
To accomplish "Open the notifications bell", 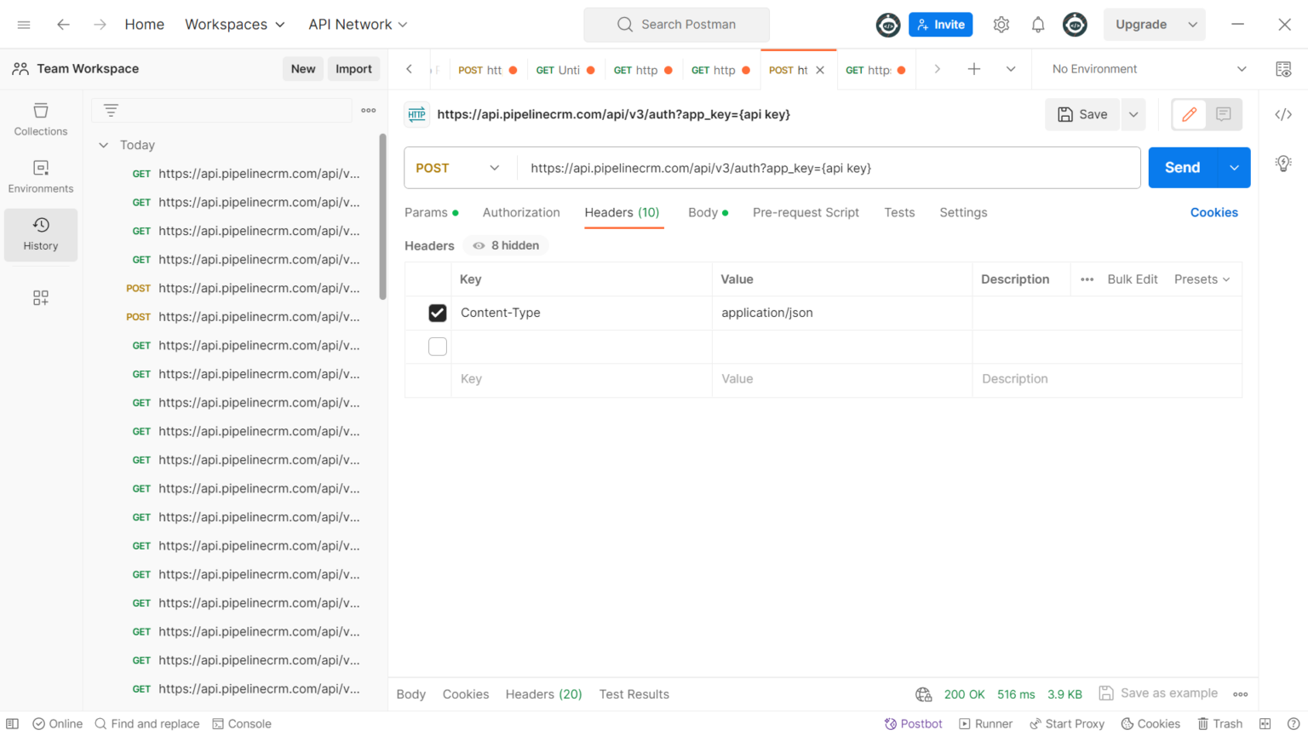I will point(1037,25).
